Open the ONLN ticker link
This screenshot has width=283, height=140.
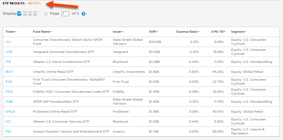(10, 112)
